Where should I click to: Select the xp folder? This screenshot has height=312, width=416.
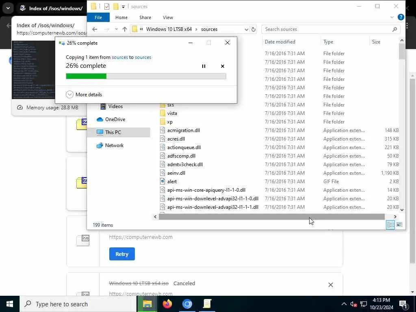pyautogui.click(x=170, y=122)
